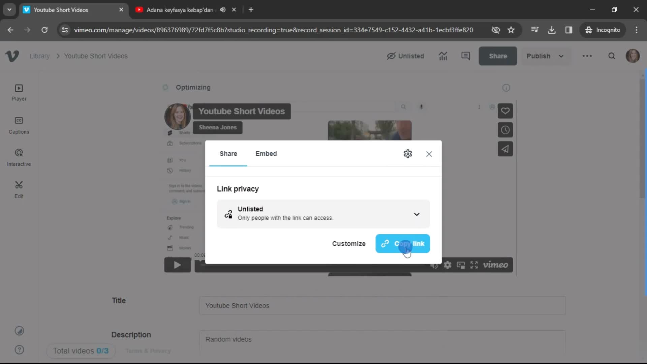Open the Player panel settings
The image size is (647, 364).
tap(19, 92)
